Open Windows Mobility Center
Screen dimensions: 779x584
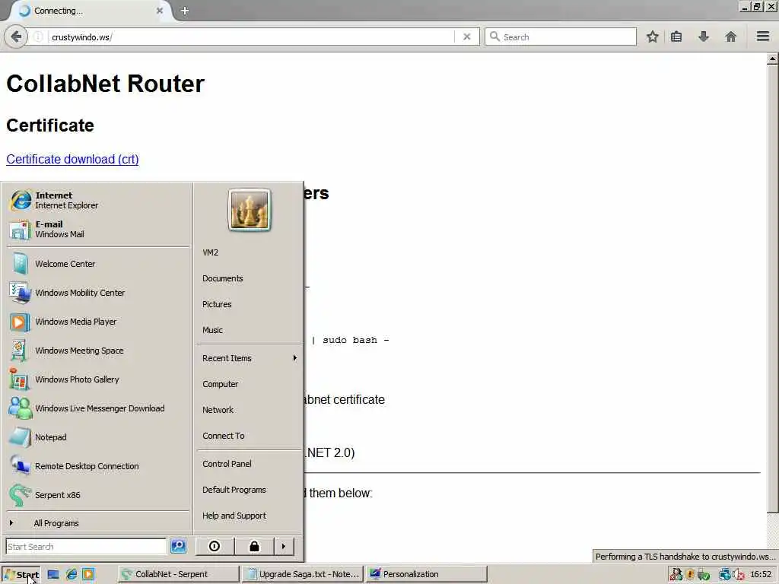98,293
